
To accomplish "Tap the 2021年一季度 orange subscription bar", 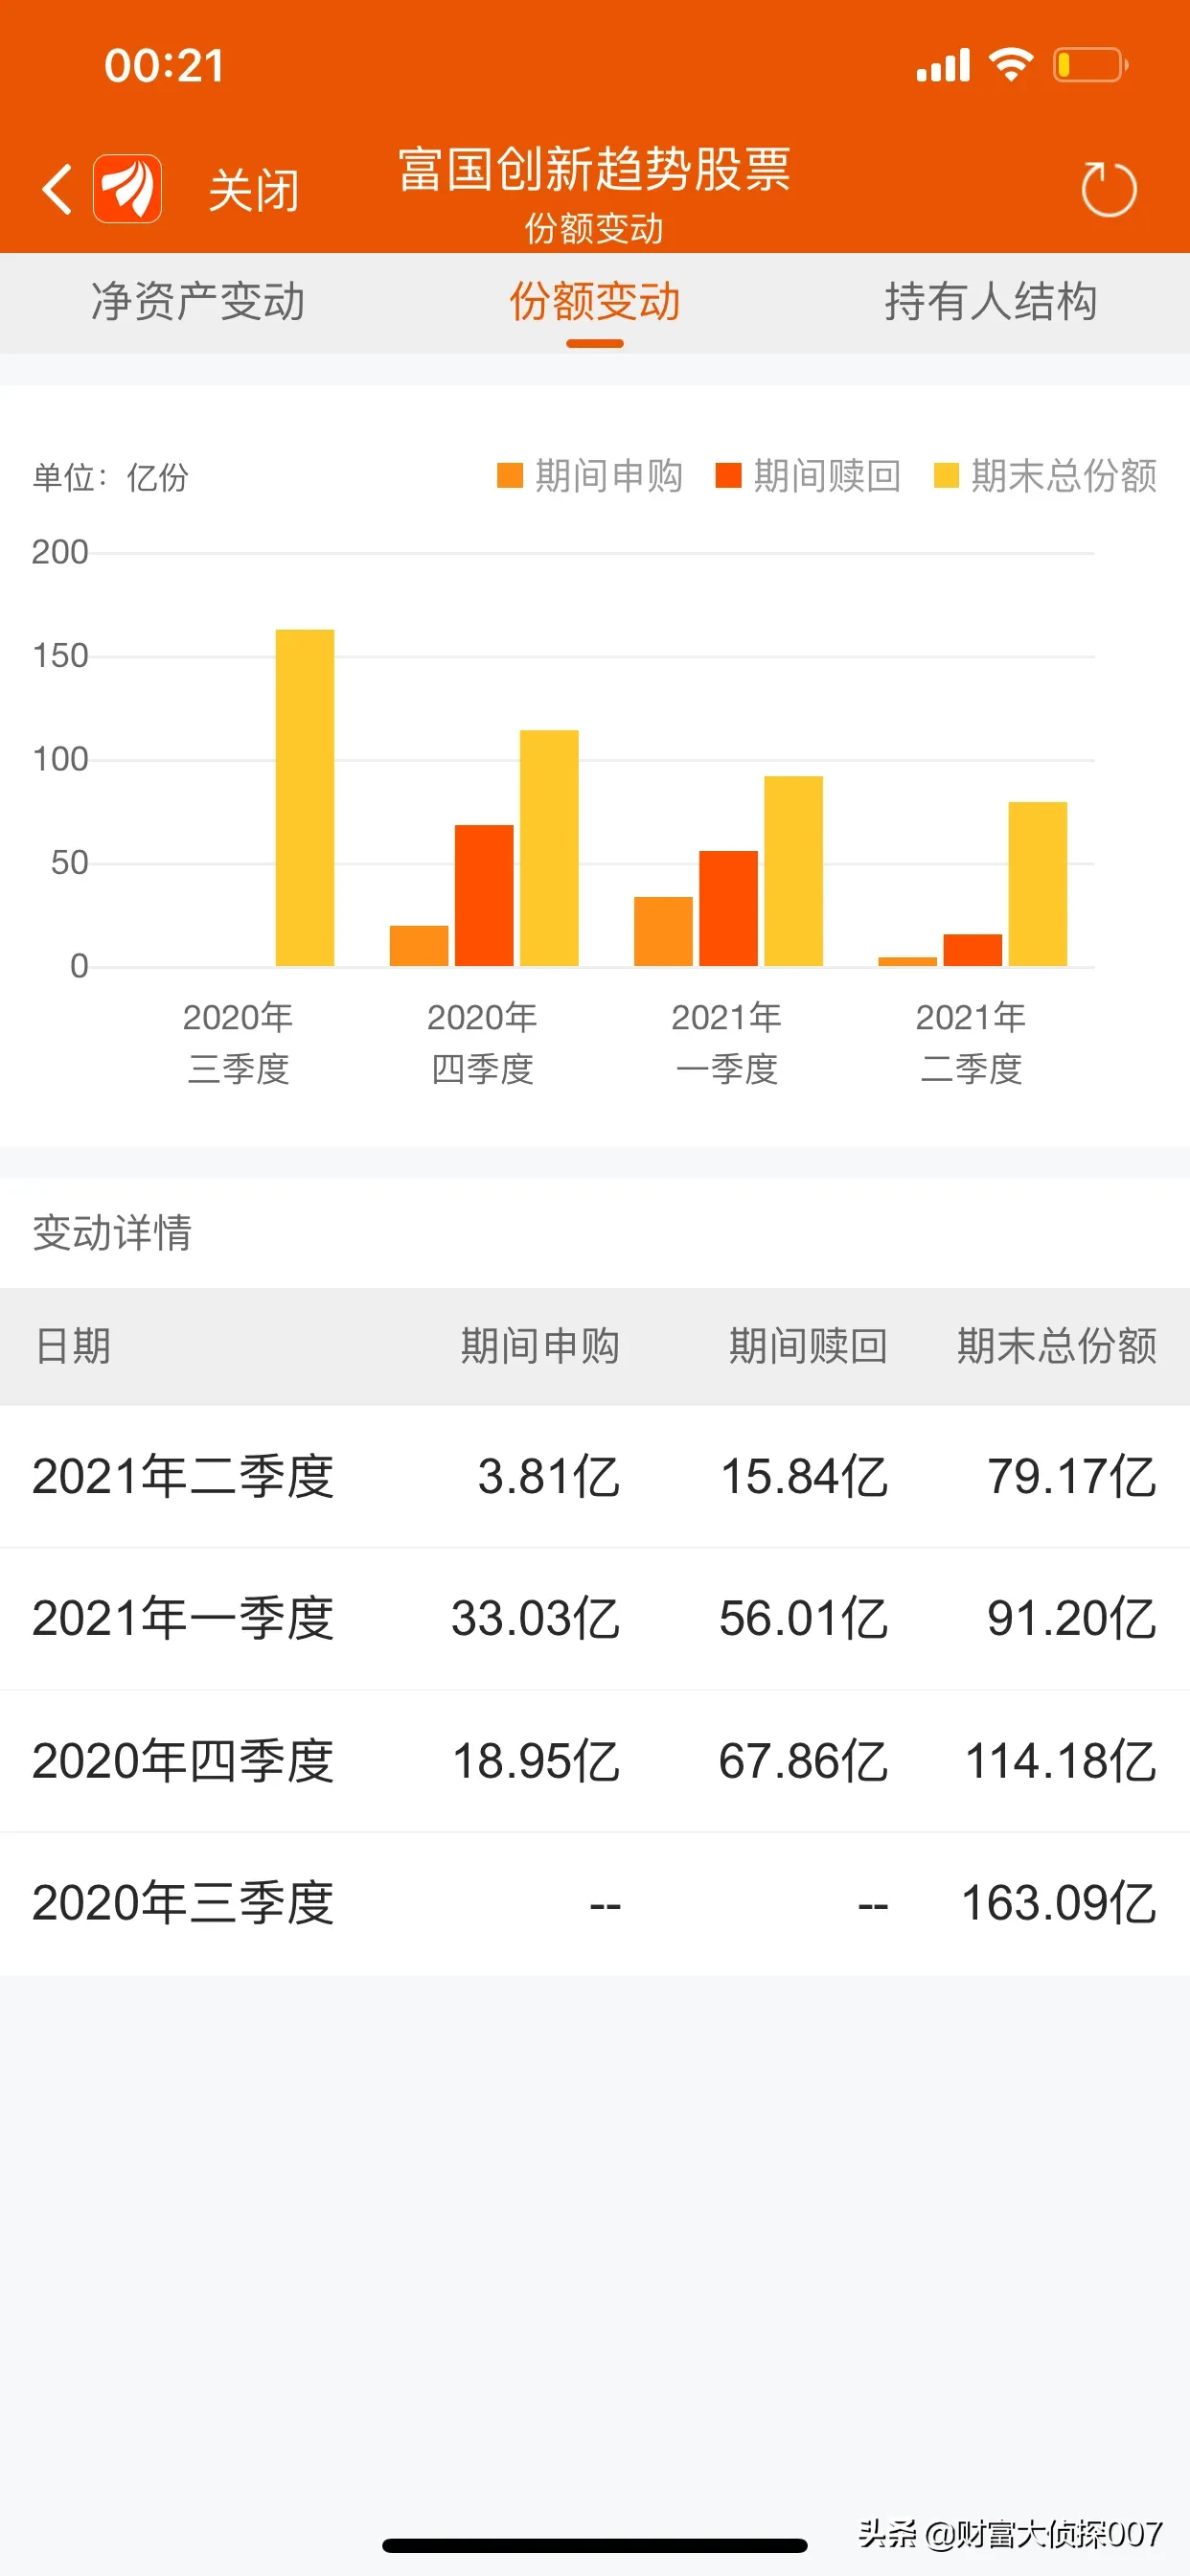I will click(x=663, y=932).
